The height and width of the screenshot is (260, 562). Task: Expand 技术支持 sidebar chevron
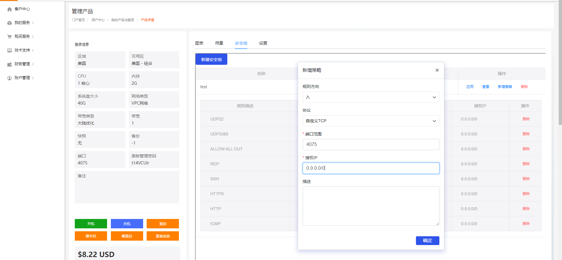pyautogui.click(x=33, y=50)
